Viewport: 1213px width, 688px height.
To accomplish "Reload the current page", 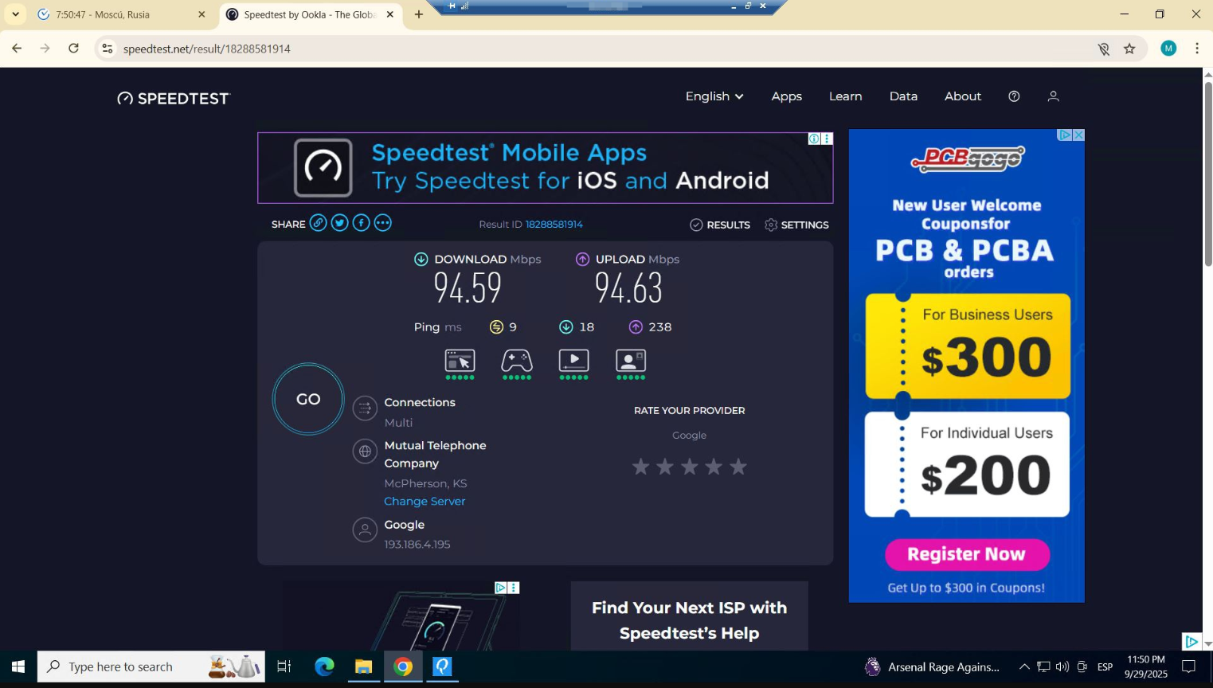I will pos(73,49).
